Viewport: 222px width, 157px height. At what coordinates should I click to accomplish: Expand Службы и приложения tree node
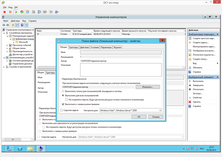coord(4,67)
